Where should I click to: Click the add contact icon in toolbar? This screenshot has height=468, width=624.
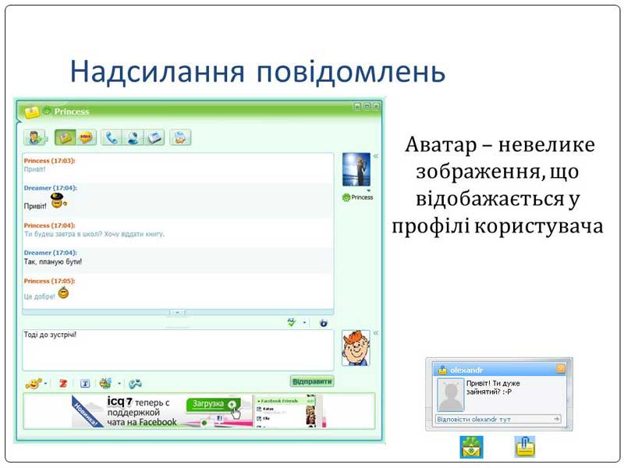(35, 138)
